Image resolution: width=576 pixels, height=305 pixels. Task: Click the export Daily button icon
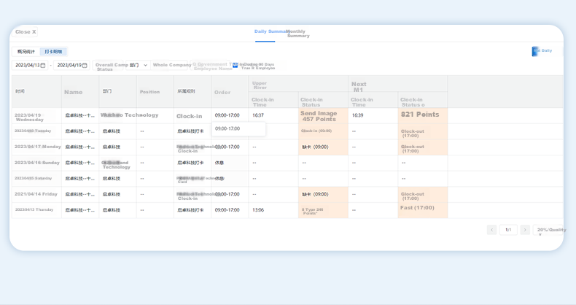click(x=535, y=52)
